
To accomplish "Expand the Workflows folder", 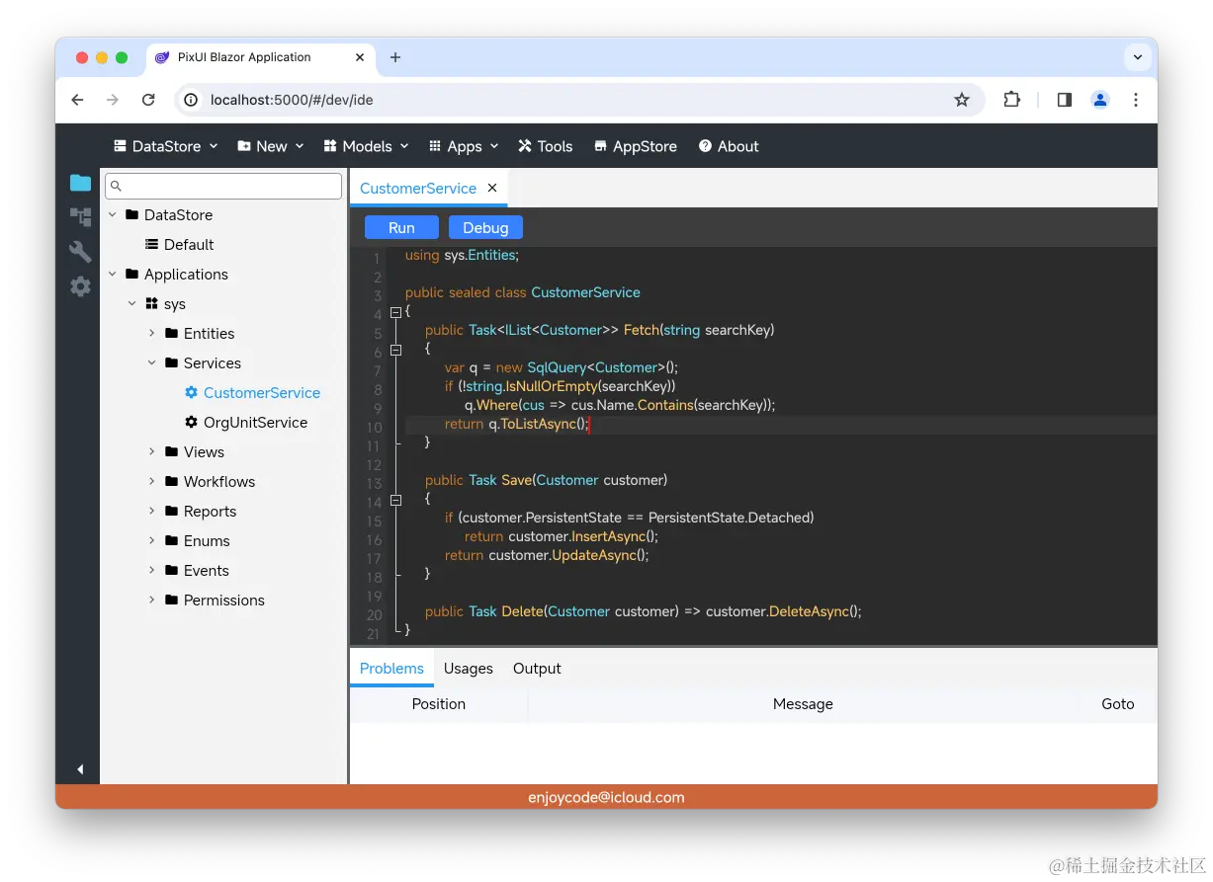I will 151,481.
